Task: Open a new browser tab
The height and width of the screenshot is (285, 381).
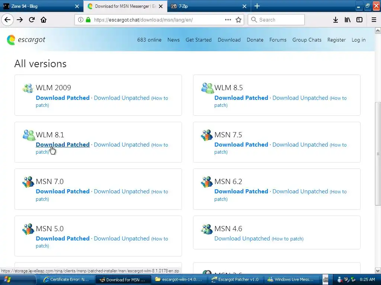Action: point(257,6)
